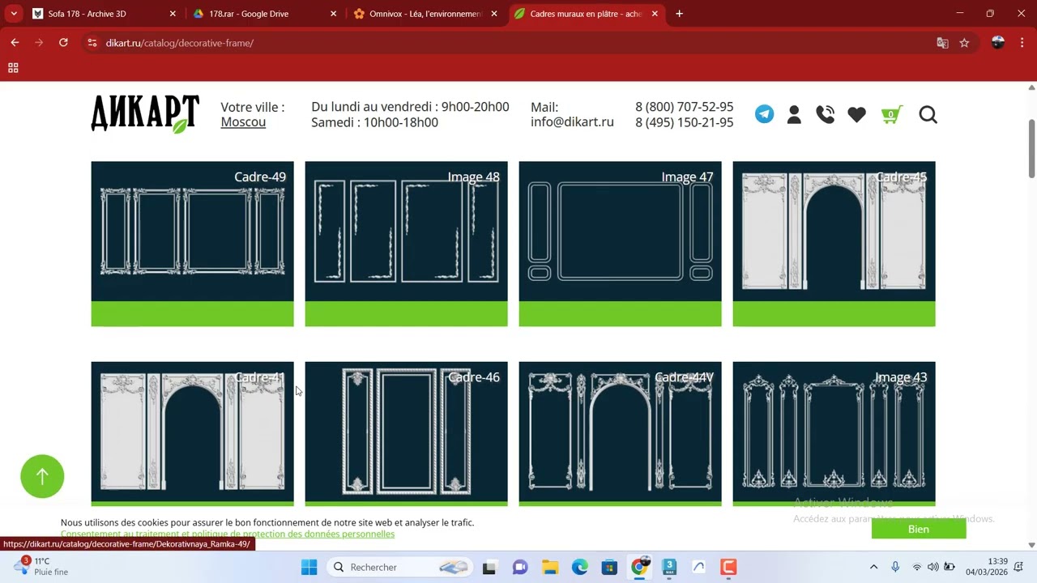Click the microphone tray icon
The height and width of the screenshot is (583, 1037).
coord(895,567)
